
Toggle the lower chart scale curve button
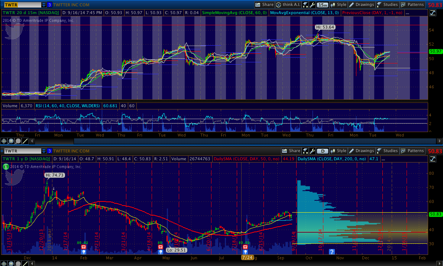(x=433, y=159)
